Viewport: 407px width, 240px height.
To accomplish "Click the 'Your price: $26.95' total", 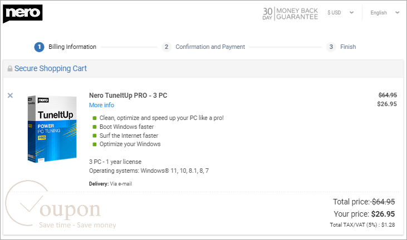I will [x=364, y=214].
